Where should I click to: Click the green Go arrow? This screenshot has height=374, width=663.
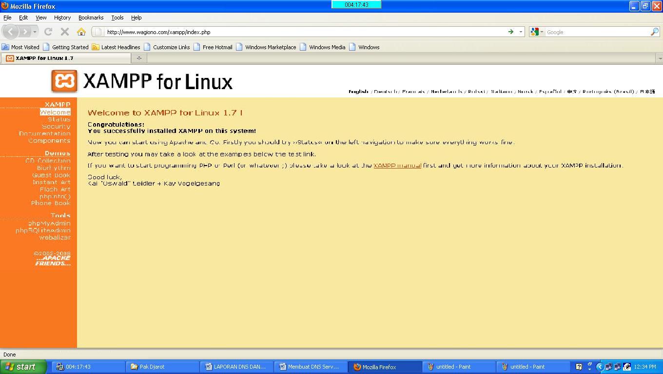point(511,32)
